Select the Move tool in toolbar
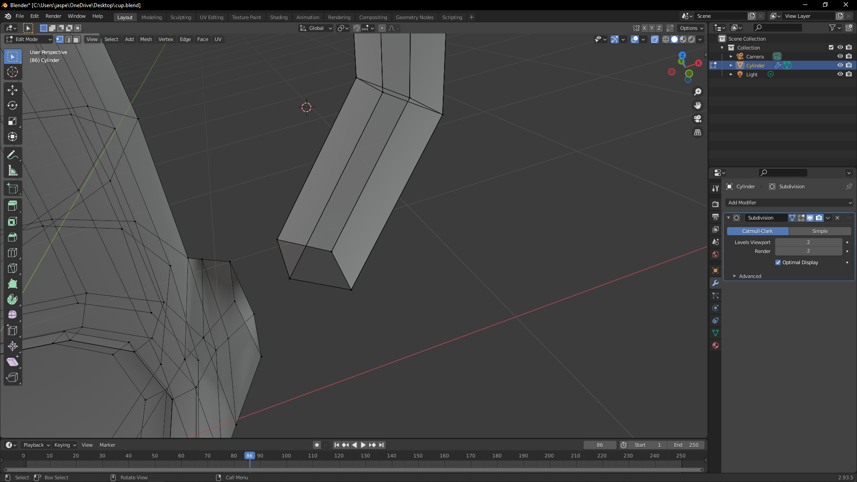 (x=12, y=90)
